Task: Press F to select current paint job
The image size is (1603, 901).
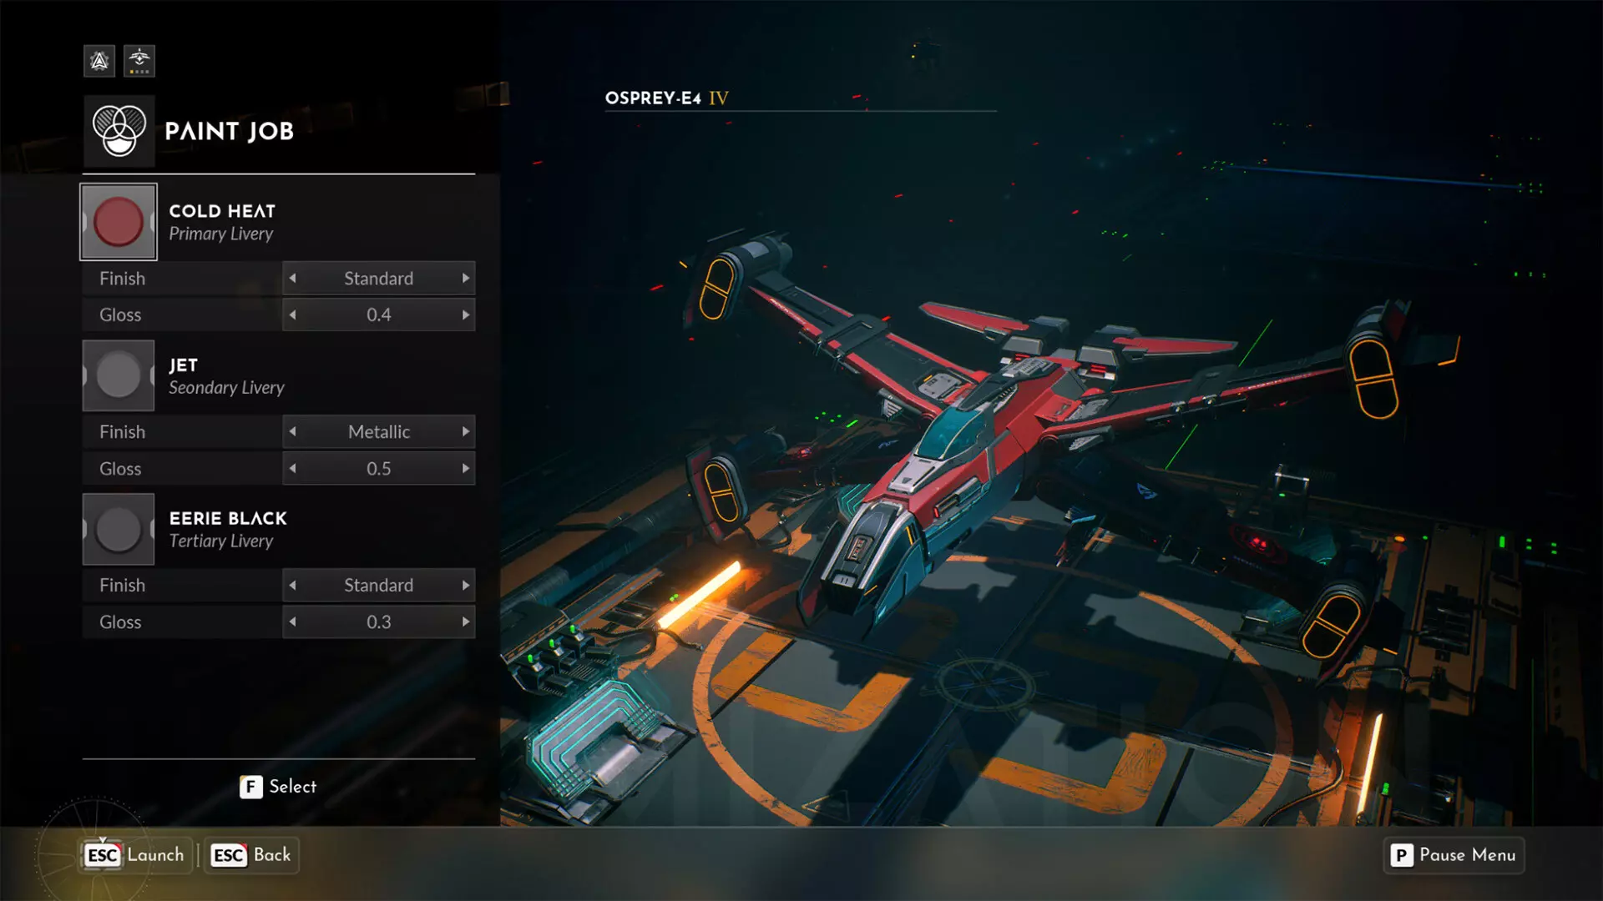Action: click(x=279, y=786)
